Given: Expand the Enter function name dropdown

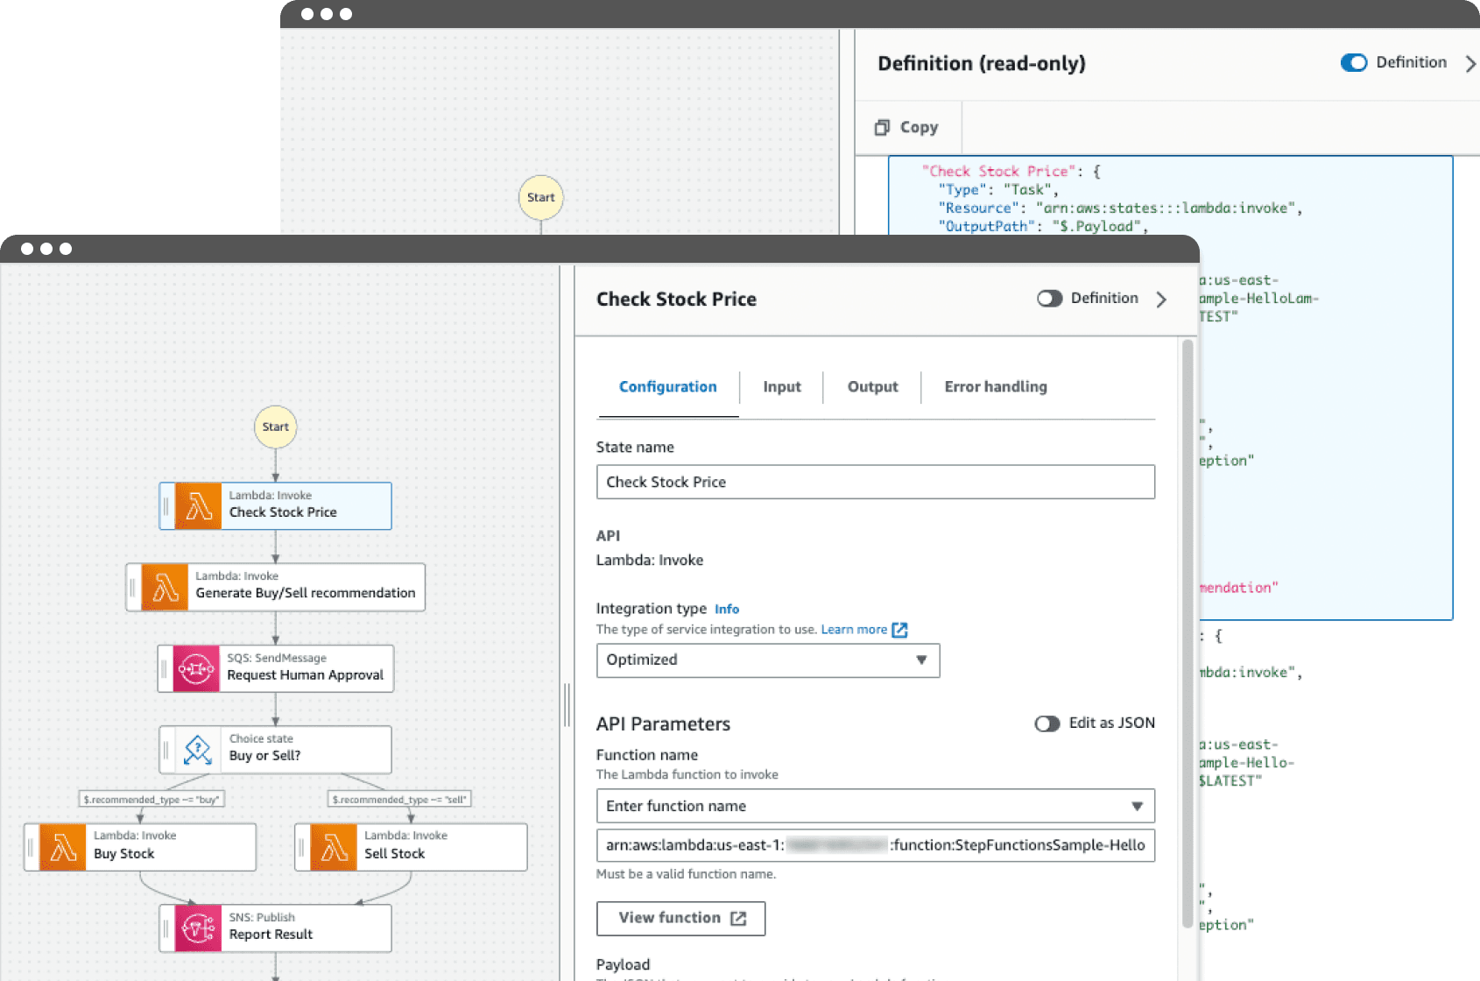Looking at the screenshot, I should pyautogui.click(x=874, y=806).
